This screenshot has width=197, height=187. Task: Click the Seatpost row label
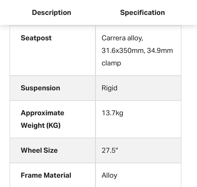[36, 38]
